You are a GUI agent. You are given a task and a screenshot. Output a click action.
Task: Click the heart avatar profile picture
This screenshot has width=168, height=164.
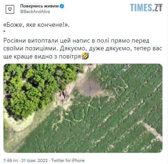point(10,9)
